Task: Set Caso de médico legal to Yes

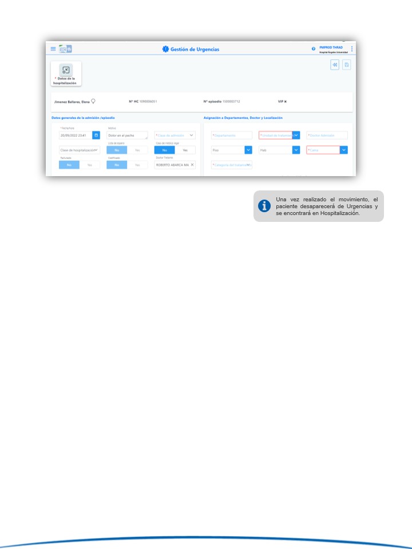Action: coord(185,150)
